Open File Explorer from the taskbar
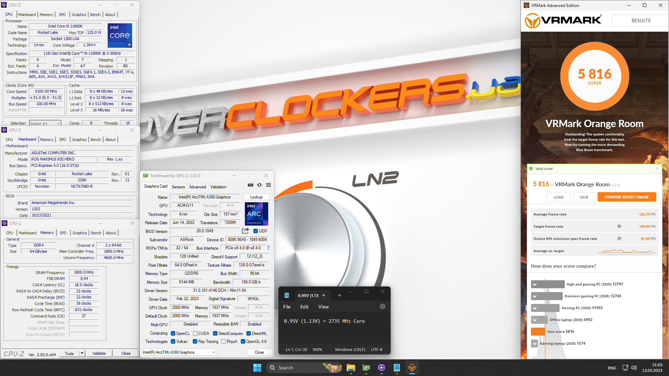The image size is (669, 376). (351, 368)
